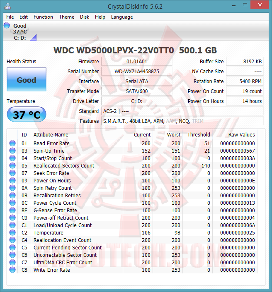Viewport: 272px width, 292px height.
Task: Click the Serial Number WD-WX71A4458875 field
Action: 137,71
